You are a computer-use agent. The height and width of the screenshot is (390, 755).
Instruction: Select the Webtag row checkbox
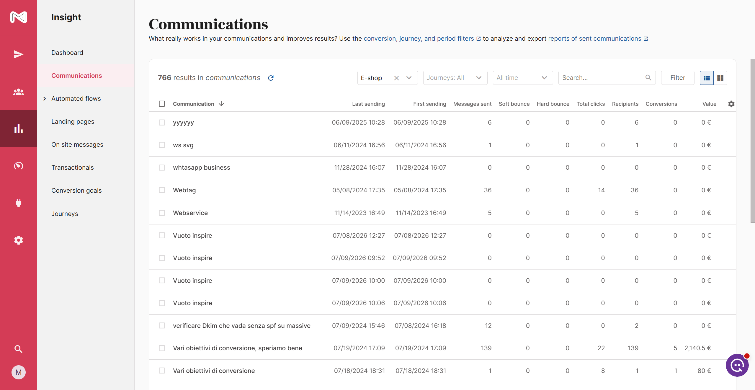tap(162, 190)
